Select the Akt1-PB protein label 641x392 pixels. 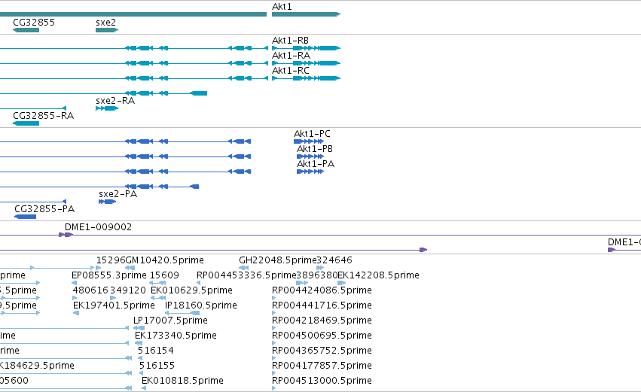tap(315, 149)
